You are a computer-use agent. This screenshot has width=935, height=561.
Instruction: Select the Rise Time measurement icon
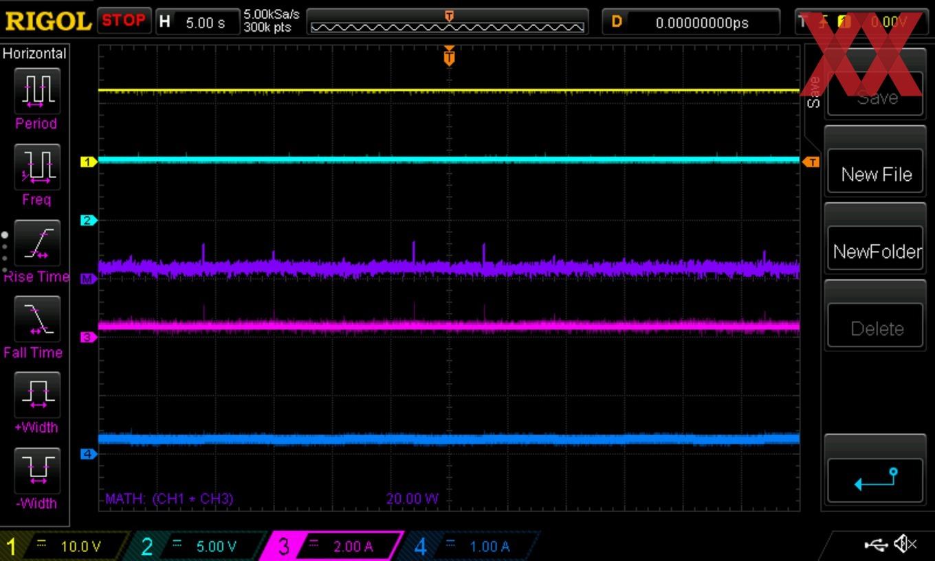pos(37,243)
